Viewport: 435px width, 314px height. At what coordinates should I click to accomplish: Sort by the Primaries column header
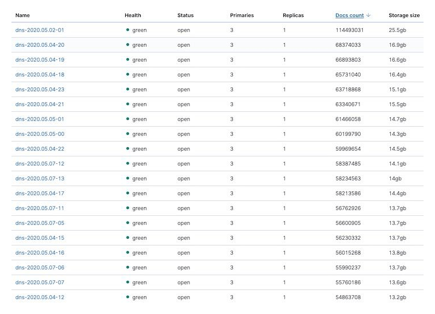click(x=242, y=15)
